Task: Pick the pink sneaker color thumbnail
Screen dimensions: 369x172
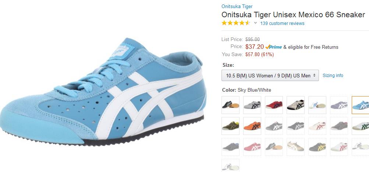Action: 252,147
